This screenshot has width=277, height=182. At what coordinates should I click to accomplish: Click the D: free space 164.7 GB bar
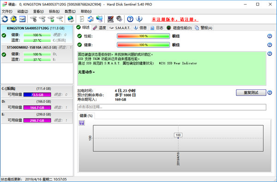(x=37, y=107)
